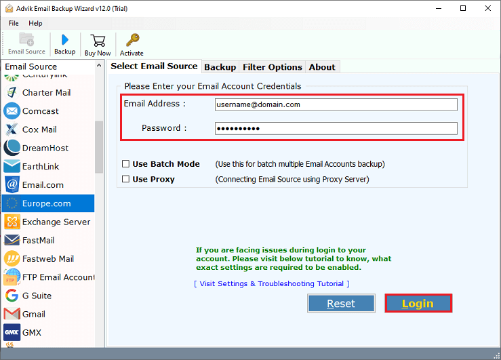501x360 pixels.
Task: Select the Charter Mail icon
Action: coord(12,93)
